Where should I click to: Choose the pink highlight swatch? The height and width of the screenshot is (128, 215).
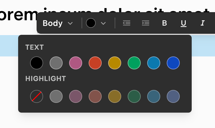click(76, 96)
